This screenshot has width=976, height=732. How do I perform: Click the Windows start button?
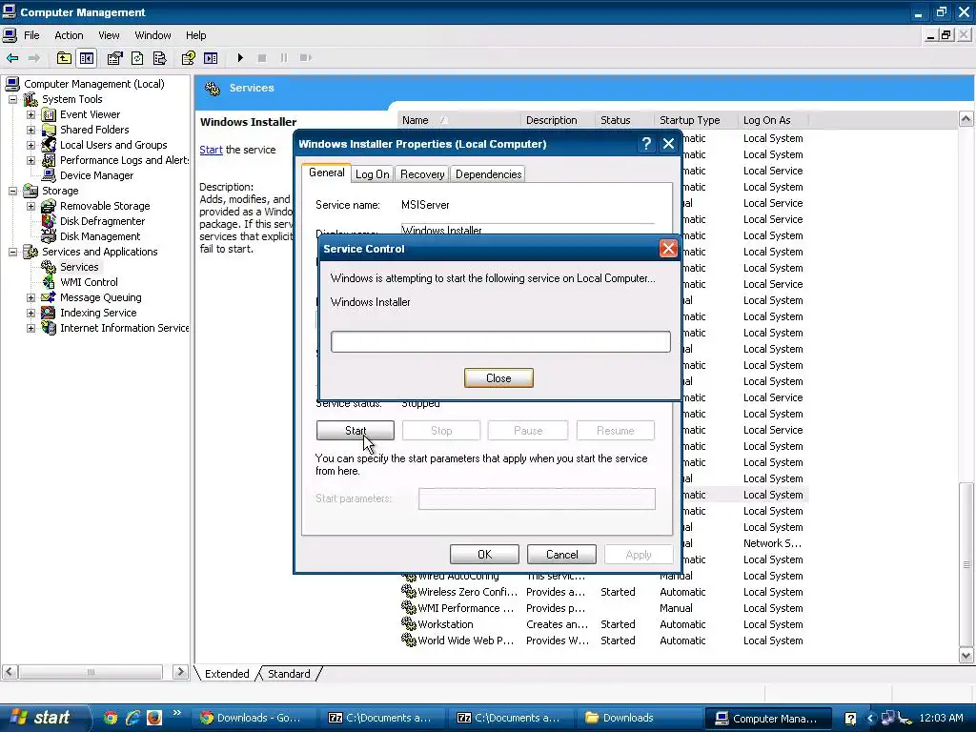[45, 718]
